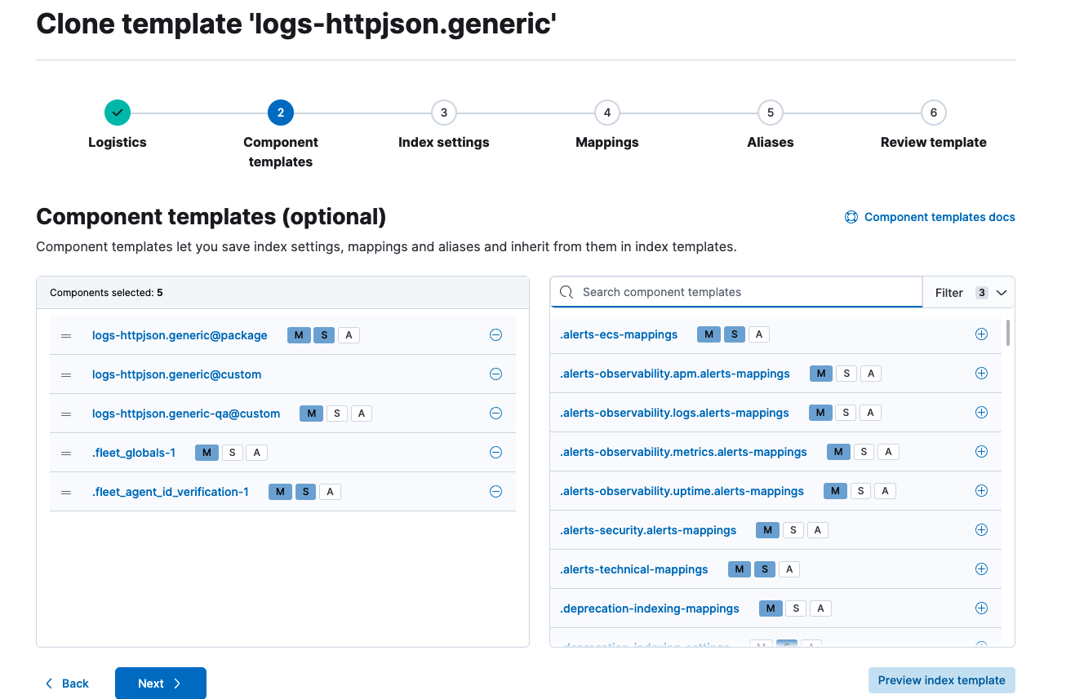Image resolution: width=1084 pixels, height=699 pixels.
Task: Toggle the A badge on .fleet_globals-1
Action: 256,452
